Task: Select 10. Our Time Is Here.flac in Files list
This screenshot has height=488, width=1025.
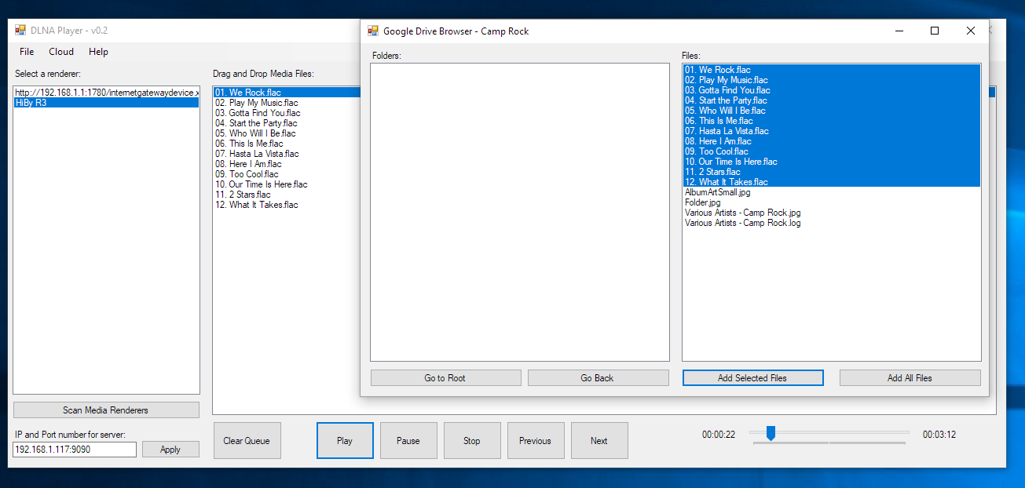Action: [832, 162]
